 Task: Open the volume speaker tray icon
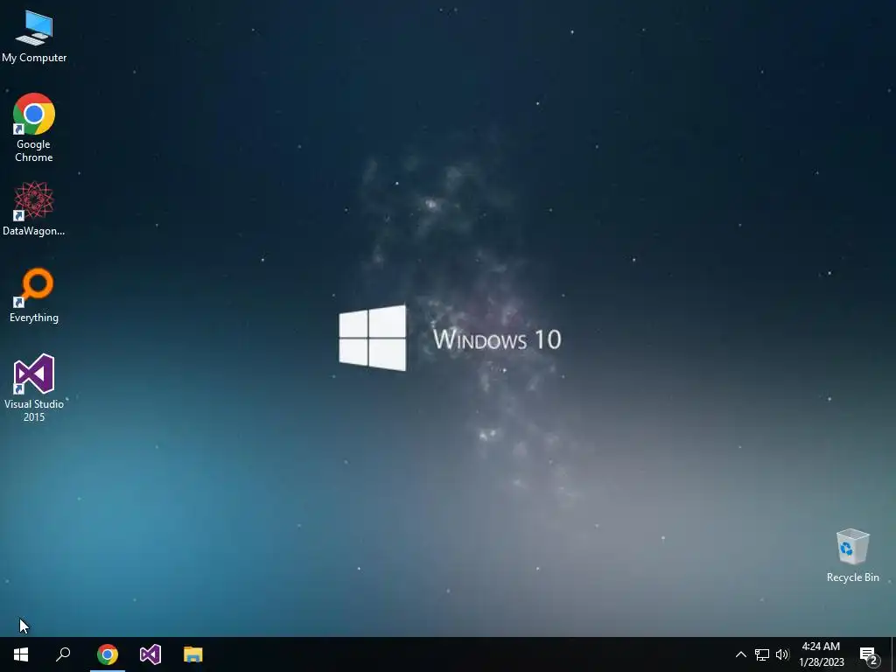(x=782, y=654)
